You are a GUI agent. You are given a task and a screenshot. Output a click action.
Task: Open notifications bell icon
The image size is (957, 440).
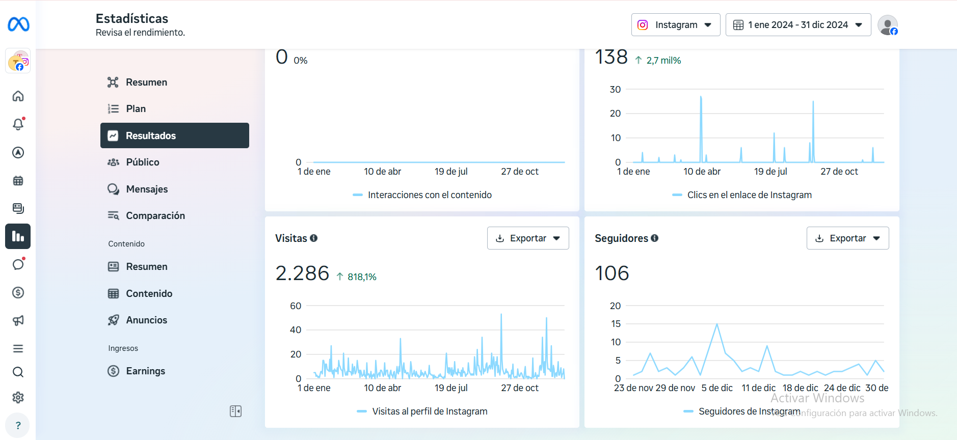pos(18,124)
